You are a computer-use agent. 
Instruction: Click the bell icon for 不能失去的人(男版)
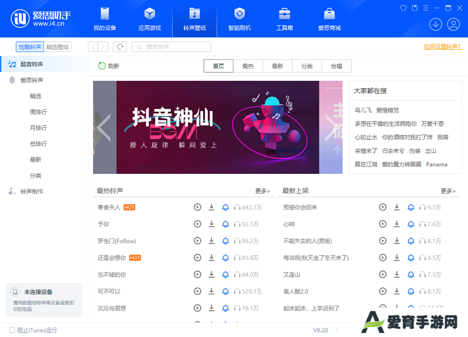pos(411,241)
